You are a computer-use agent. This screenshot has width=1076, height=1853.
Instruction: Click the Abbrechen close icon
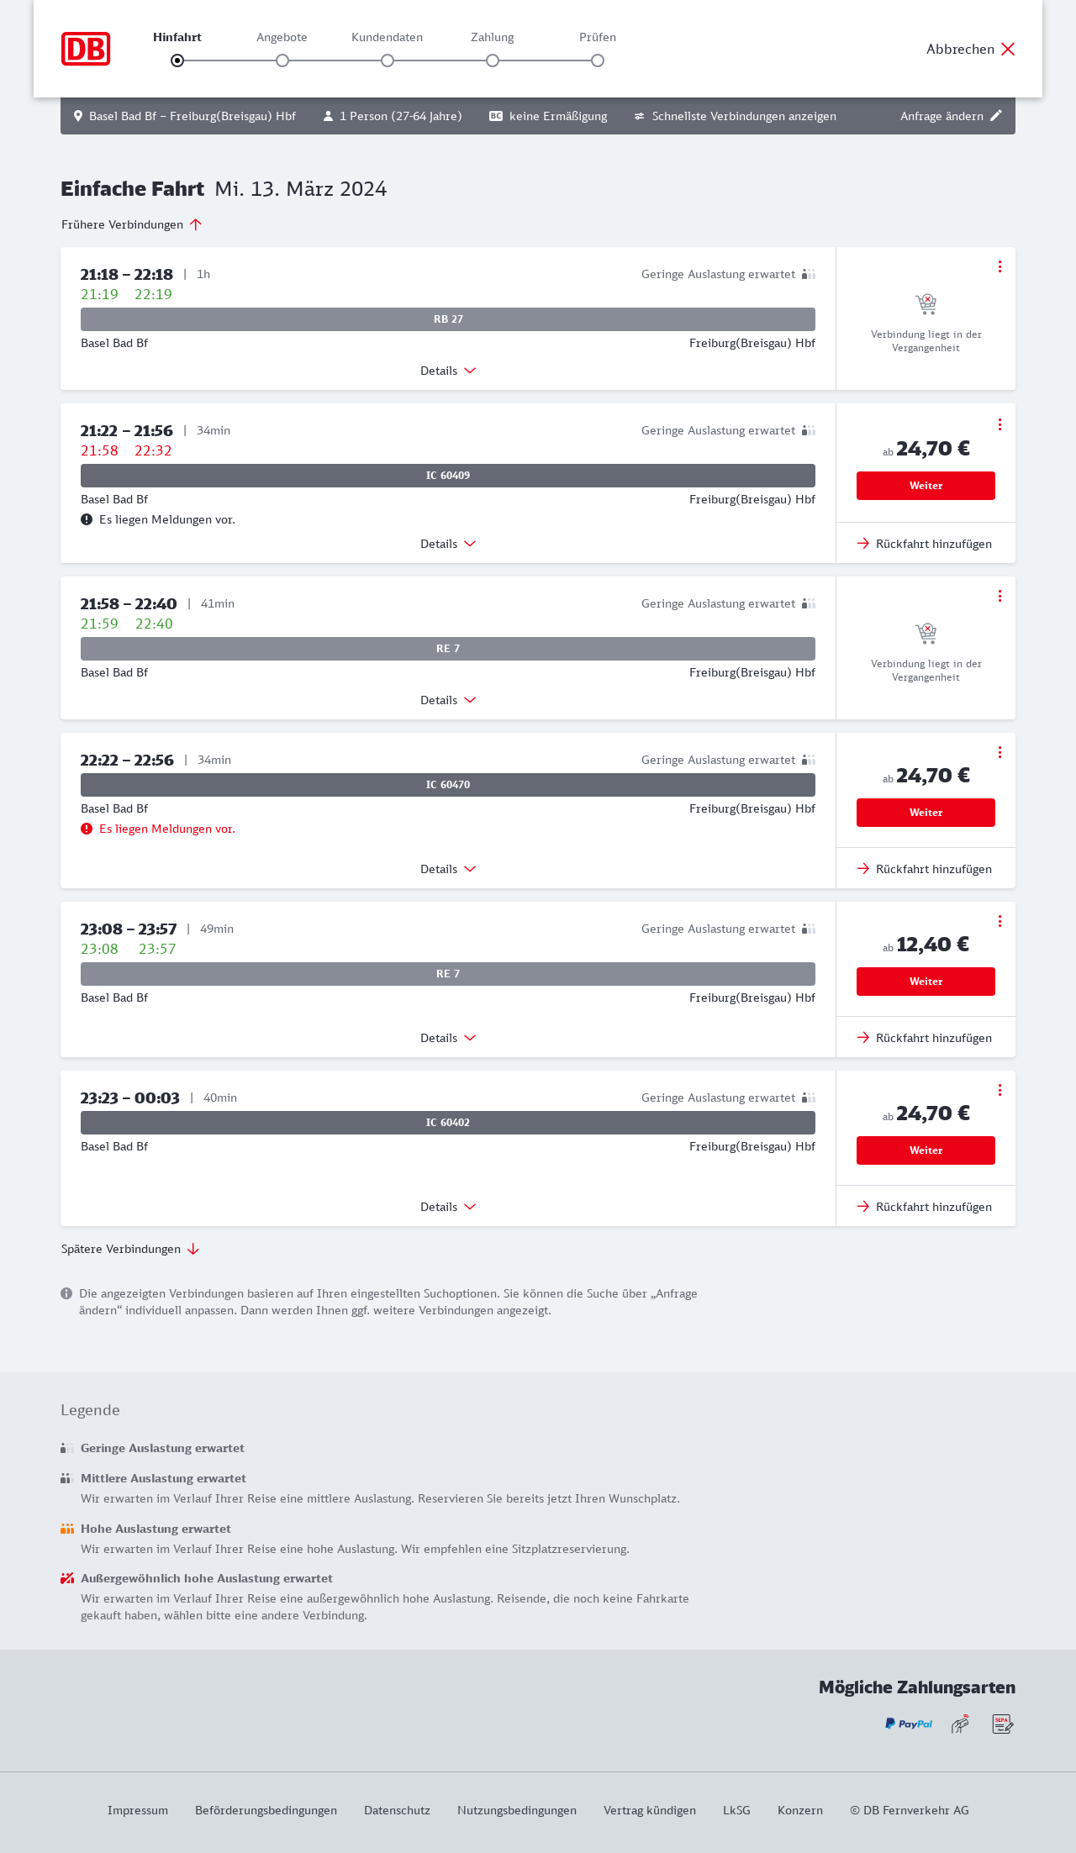pos(1008,49)
